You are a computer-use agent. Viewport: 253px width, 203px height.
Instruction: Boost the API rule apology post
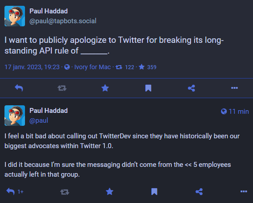click(62, 88)
